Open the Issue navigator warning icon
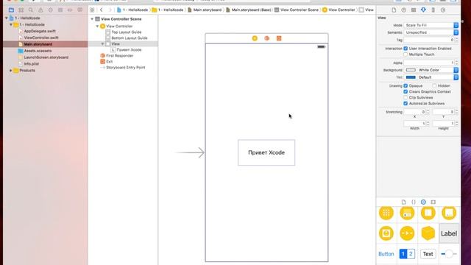The width and height of the screenshot is (471, 265). pyautogui.click(x=40, y=10)
